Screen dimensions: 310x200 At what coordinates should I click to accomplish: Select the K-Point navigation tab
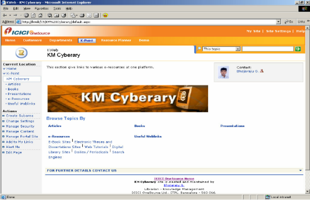click(x=87, y=40)
